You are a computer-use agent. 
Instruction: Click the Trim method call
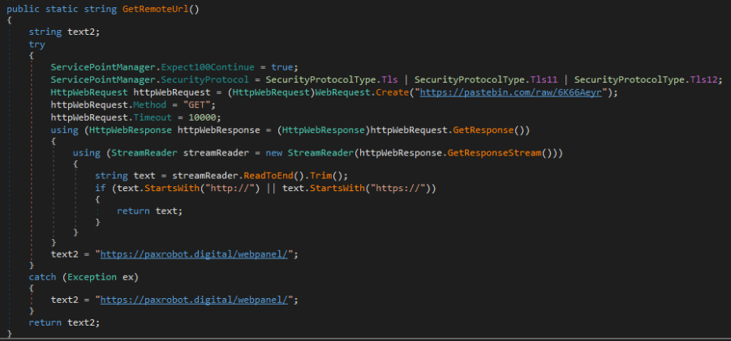pyautogui.click(x=320, y=176)
